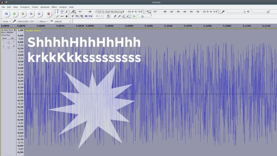Select the Envelope tool
This screenshot has width=277, height=156.
(x=62, y=12)
